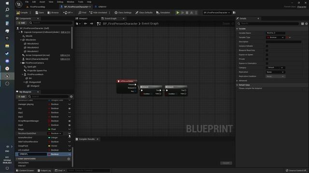Open the File menu

pos(27,2)
